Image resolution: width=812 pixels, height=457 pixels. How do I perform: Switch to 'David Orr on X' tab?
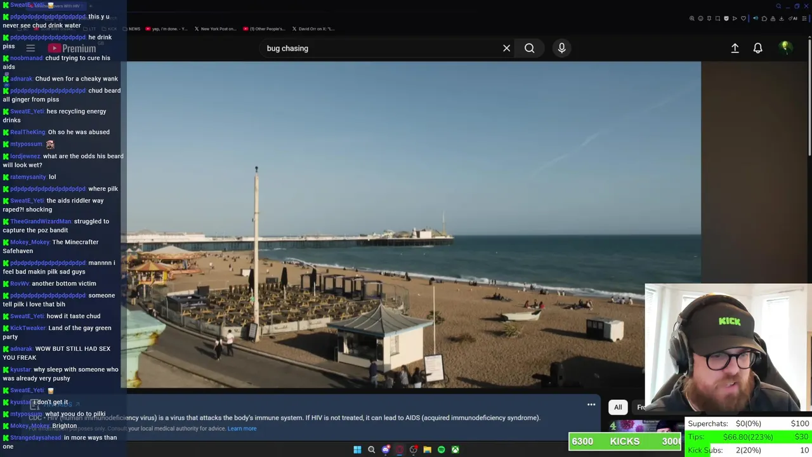pyautogui.click(x=313, y=29)
